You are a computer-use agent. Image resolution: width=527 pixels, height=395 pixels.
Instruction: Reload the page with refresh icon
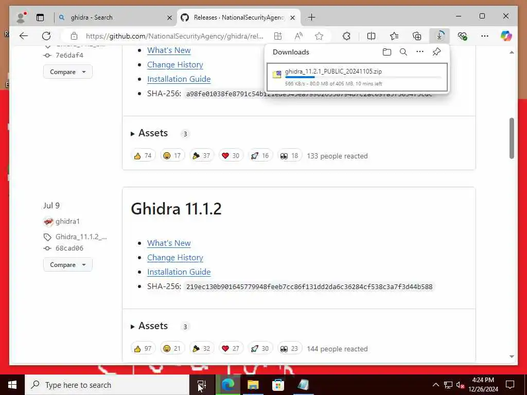(46, 36)
